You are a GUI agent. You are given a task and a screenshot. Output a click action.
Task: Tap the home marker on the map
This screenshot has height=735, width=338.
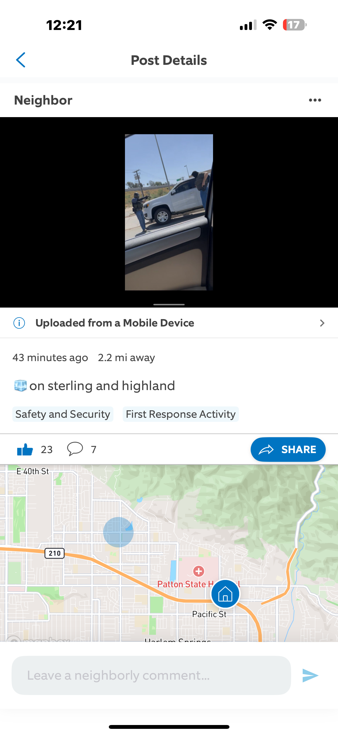pyautogui.click(x=225, y=594)
